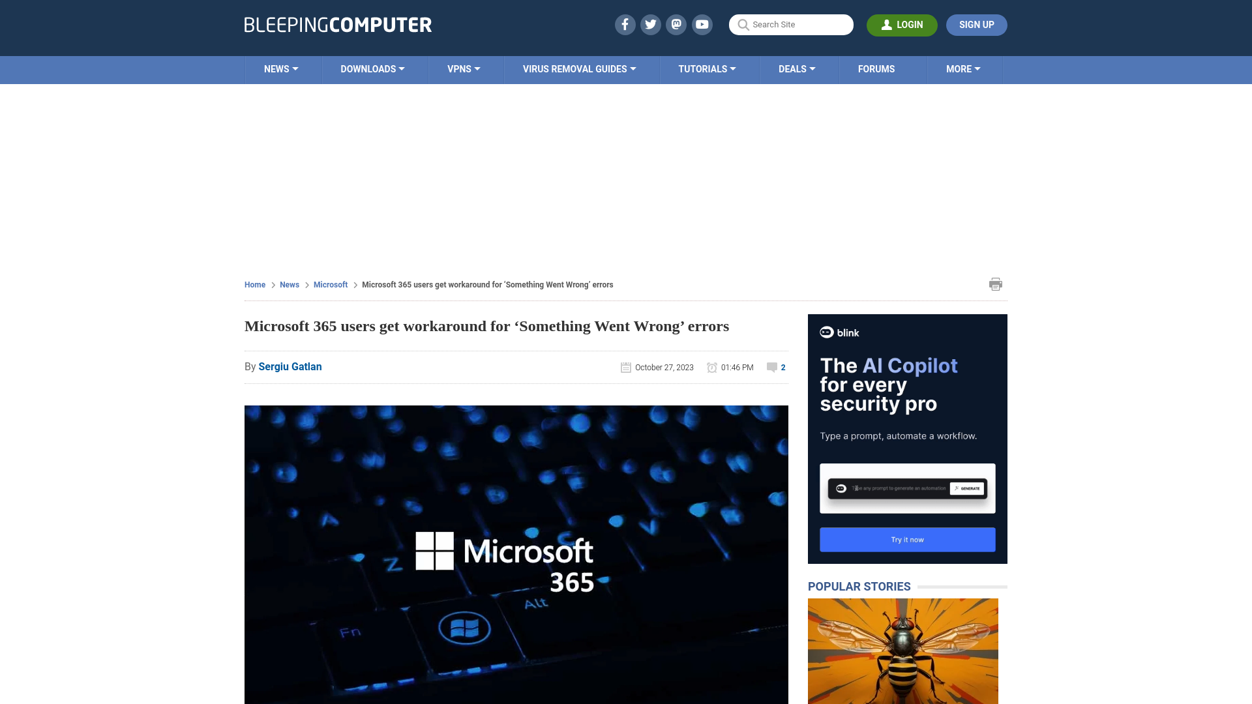Click the BleepingComputer home logo
This screenshot has width=1252, height=704.
point(337,25)
